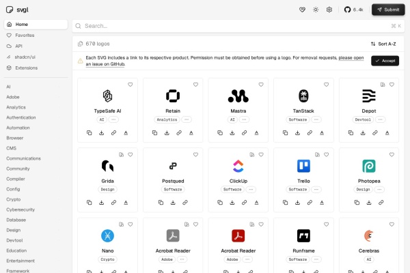
Task: Download the TypeSafe AI logo
Action: pyautogui.click(x=101, y=132)
